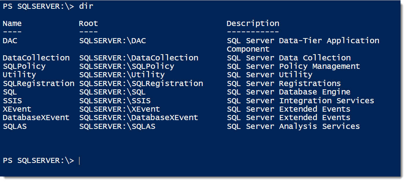Click the dir command text
406x182 pixels.
[x=86, y=7]
